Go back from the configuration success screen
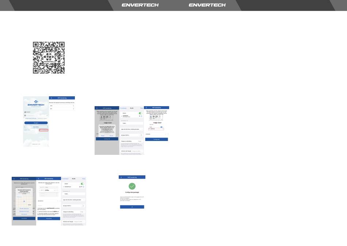The width and height of the screenshot is (347, 246). point(121,177)
